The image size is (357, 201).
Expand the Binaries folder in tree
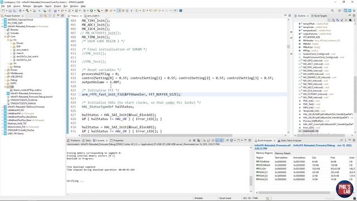pos(5,30)
